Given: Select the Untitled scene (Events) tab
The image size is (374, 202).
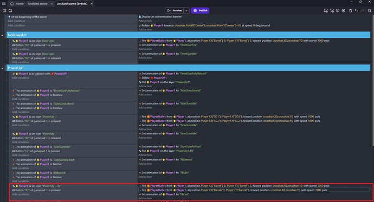Looking at the screenshot, I should (72, 4).
